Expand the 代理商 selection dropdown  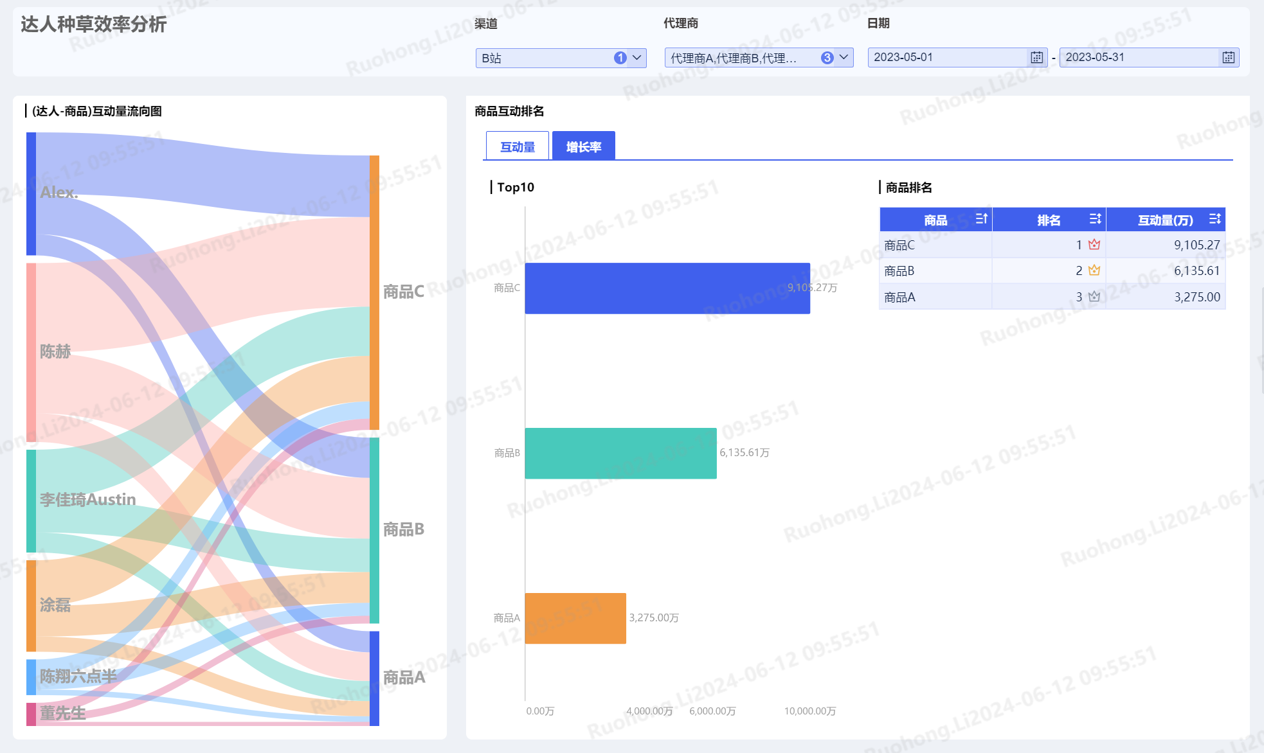(x=844, y=58)
